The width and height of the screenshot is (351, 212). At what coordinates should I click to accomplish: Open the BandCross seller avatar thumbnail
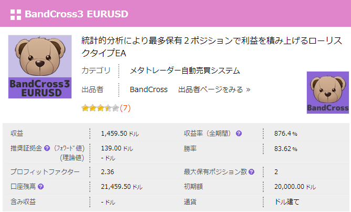coord(328,93)
